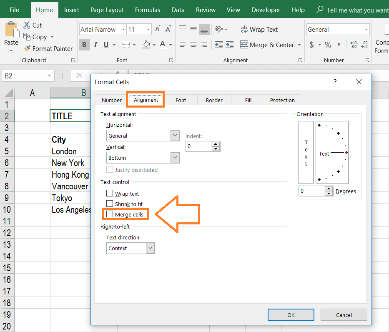Click the Increase Font Size icon
Screen dimensions: 389x332
[158, 29]
